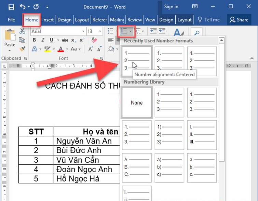The width and height of the screenshot is (258, 201).
Task: Click the Decrease Indent icon
Action: (x=153, y=31)
